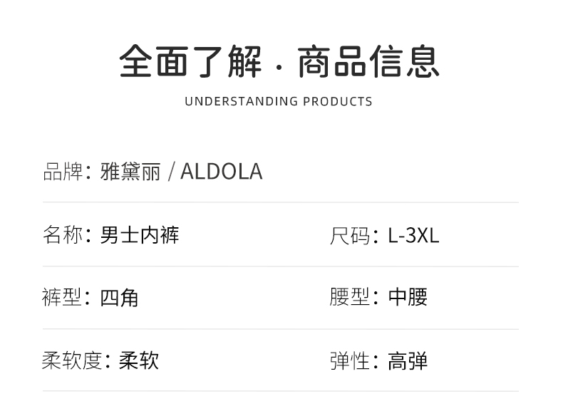Click the 名称 field label
The image size is (563, 411).
pyautogui.click(x=63, y=234)
